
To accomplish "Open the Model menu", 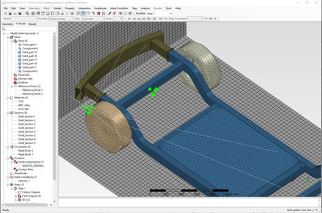I will [x=57, y=8].
